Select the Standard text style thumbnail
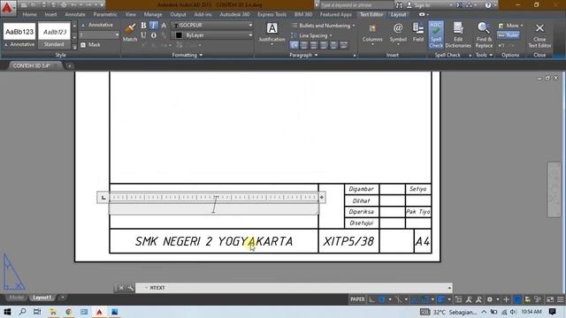The height and width of the screenshot is (318, 566). click(x=54, y=35)
